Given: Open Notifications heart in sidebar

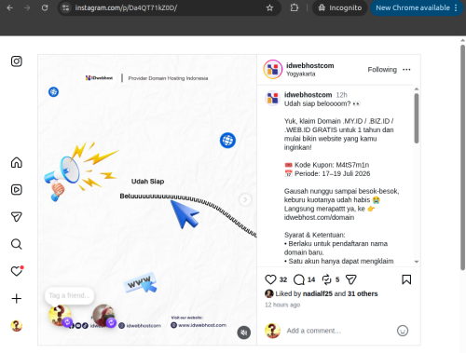Looking at the screenshot, I should (17, 271).
